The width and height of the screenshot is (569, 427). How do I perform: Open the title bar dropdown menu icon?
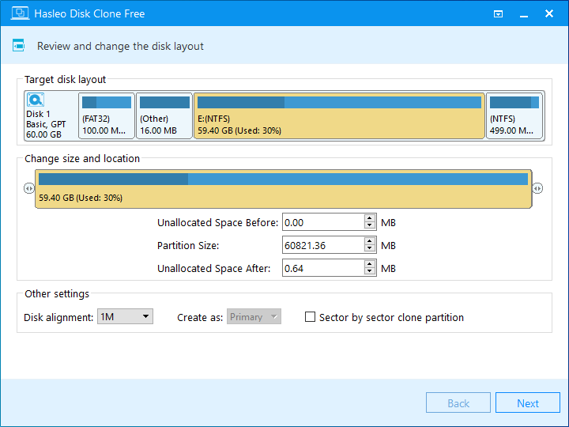499,13
